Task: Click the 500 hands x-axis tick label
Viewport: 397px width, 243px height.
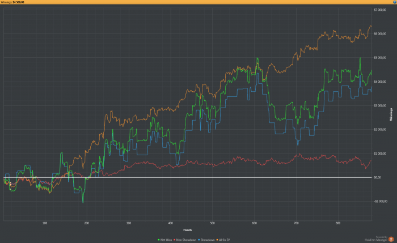Action: pos(213,223)
